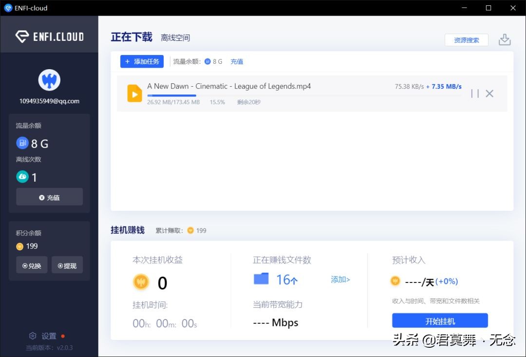This screenshot has width=526, height=357.
Task: Open 资源搜索 in the top right
Action: (x=467, y=40)
